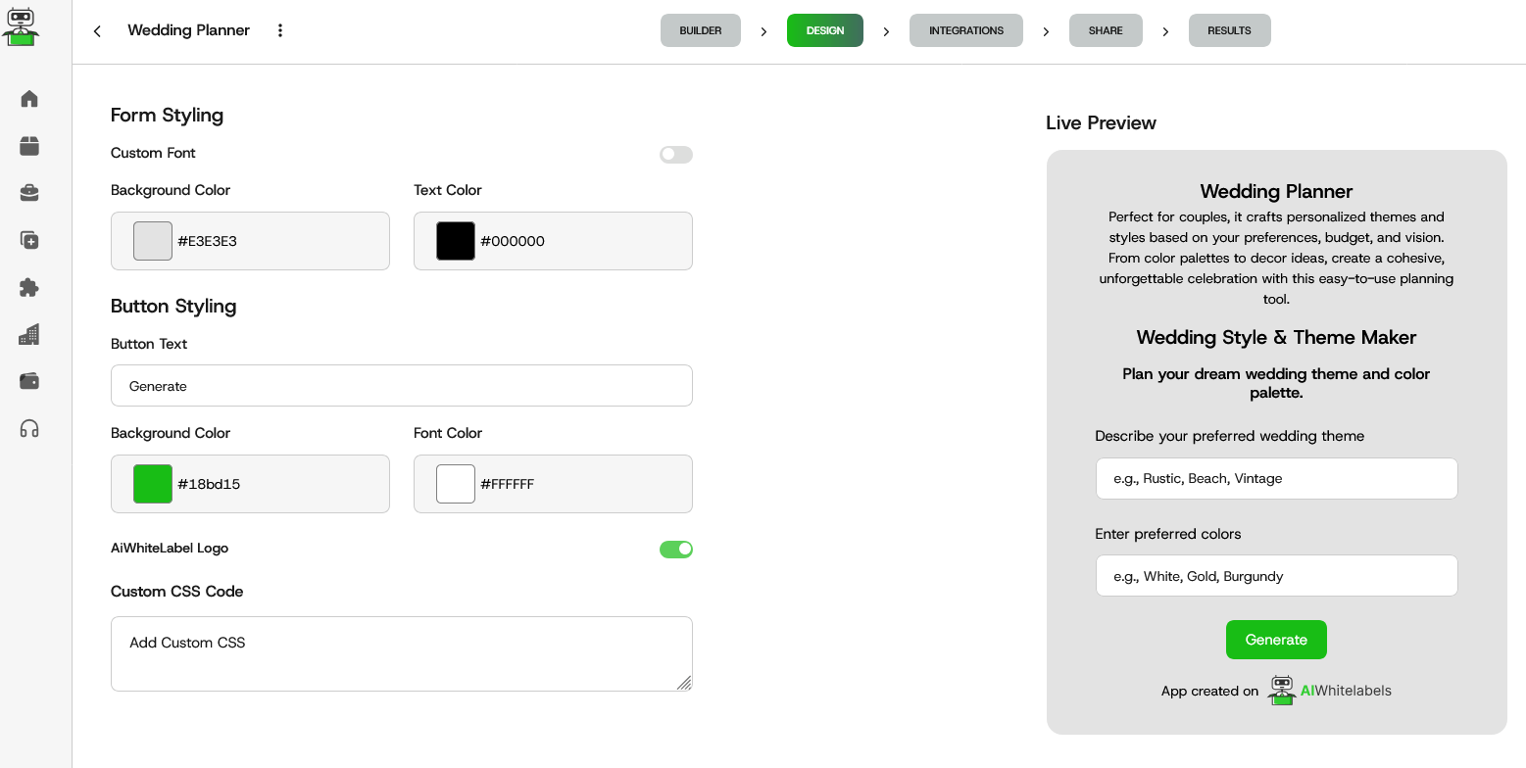
Task: Open the button Background Color swatch #18bd15
Action: tap(152, 483)
